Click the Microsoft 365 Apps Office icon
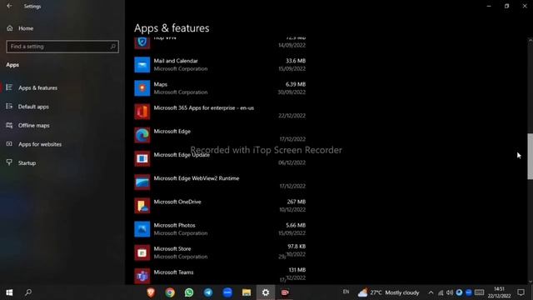 coord(142,112)
